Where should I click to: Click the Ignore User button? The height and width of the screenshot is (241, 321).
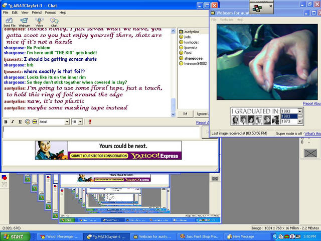coord(202,114)
